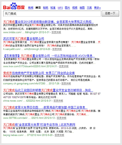This screenshot has height=145, width=122.
Task: Open the 天门荣成家居大世界区位图 result
Action: tap(45, 107)
